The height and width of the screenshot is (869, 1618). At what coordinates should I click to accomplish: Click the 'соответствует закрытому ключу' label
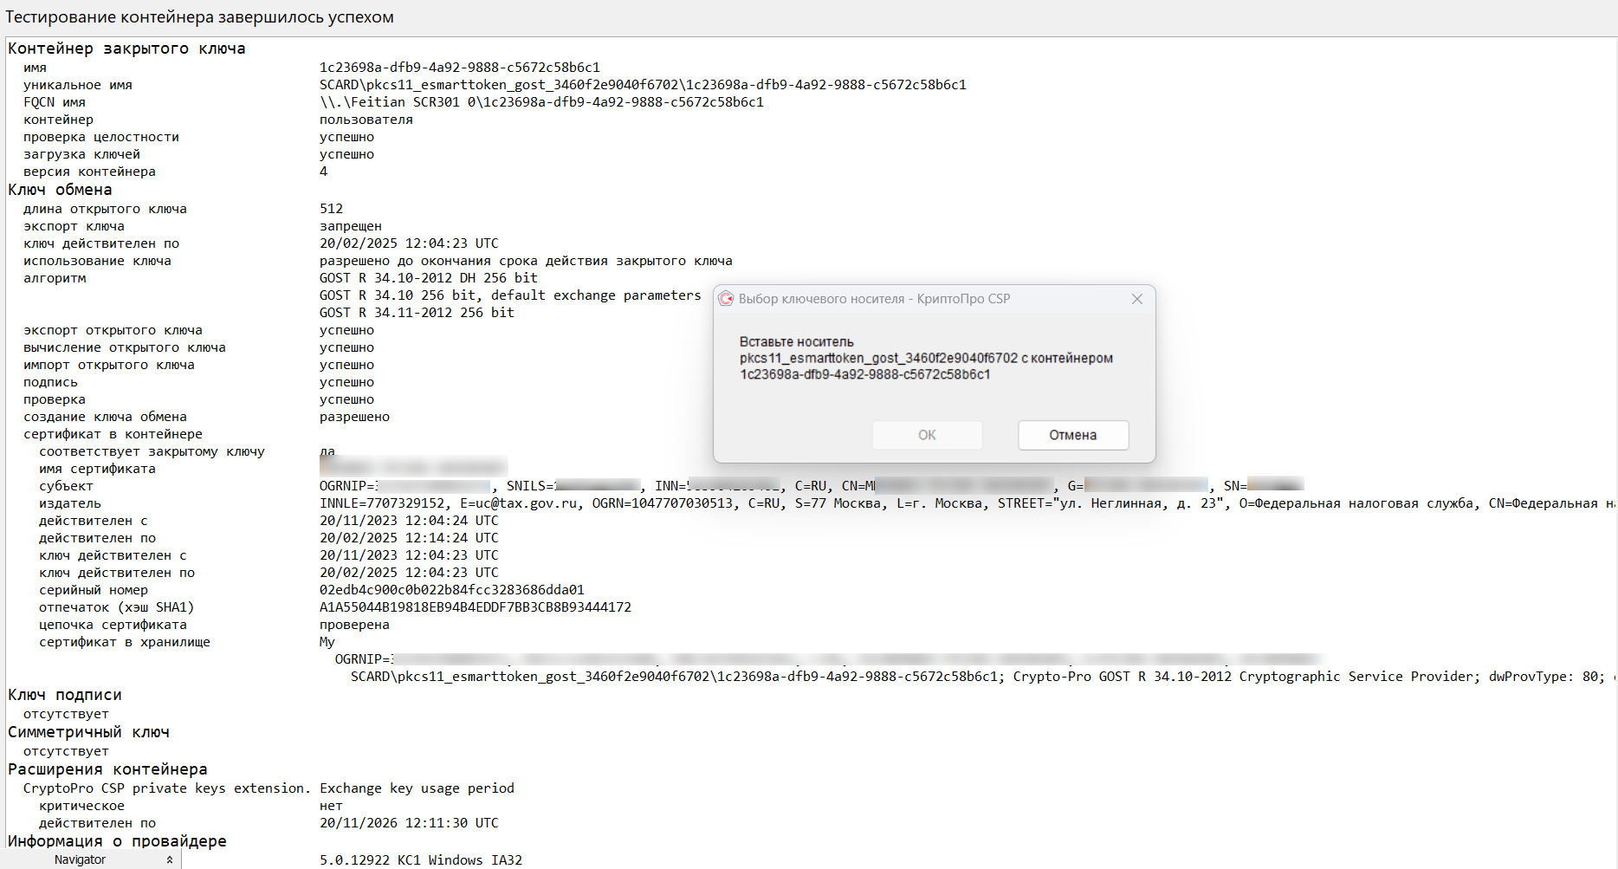tap(152, 451)
